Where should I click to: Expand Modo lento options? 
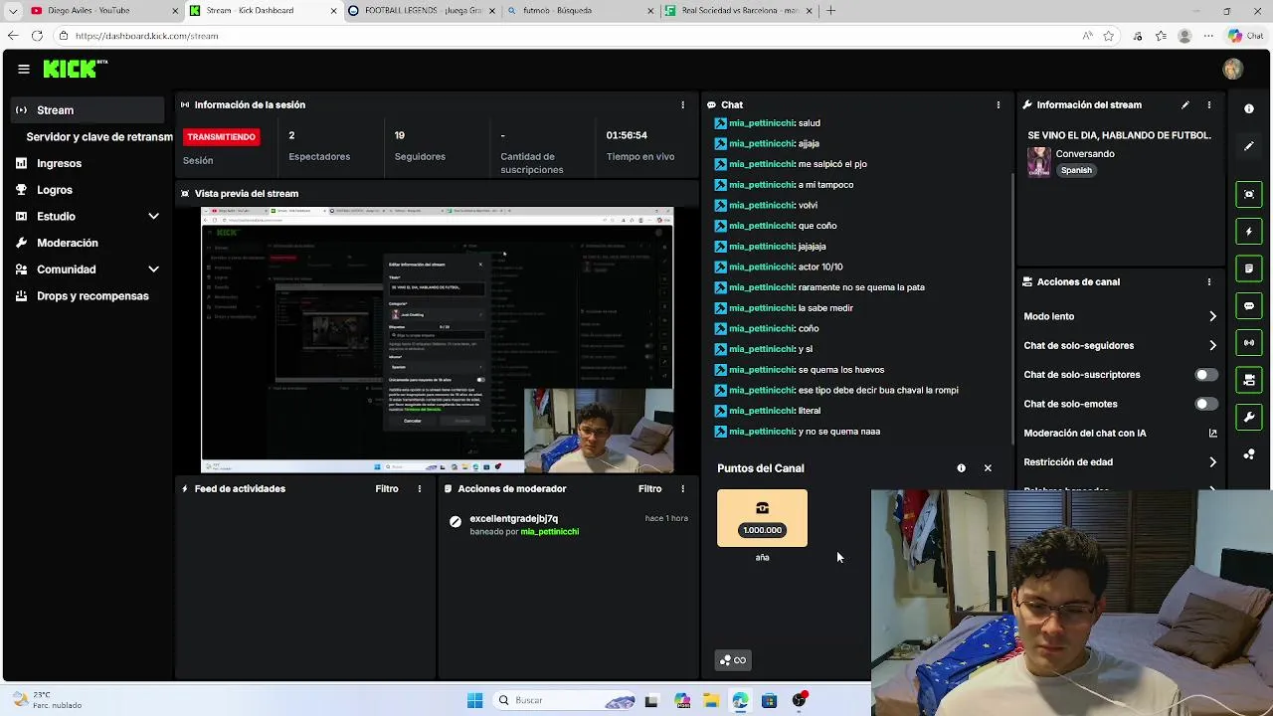point(1212,316)
